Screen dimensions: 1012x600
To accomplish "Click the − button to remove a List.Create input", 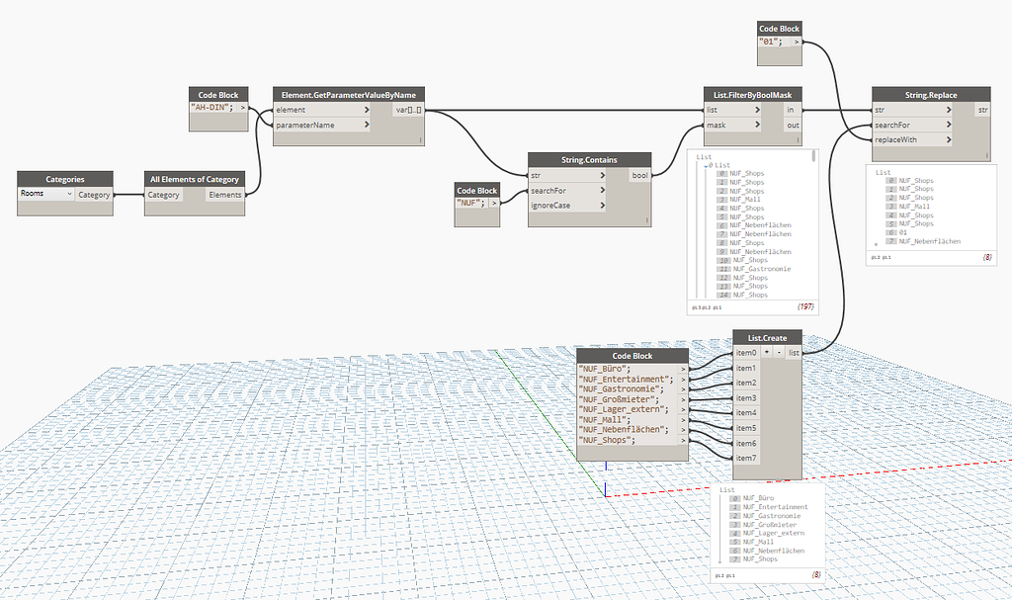I will 780,352.
